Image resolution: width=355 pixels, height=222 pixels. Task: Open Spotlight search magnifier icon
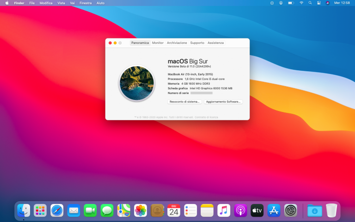tap(310, 3)
